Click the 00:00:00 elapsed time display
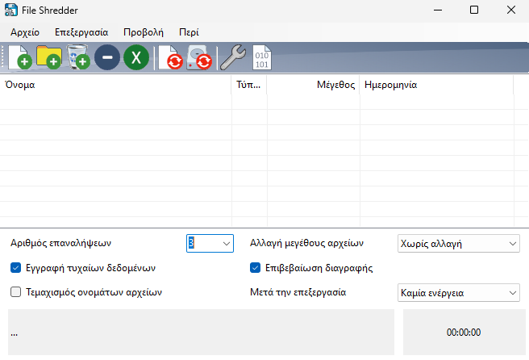Image resolution: width=529 pixels, height=360 pixels. point(464,333)
